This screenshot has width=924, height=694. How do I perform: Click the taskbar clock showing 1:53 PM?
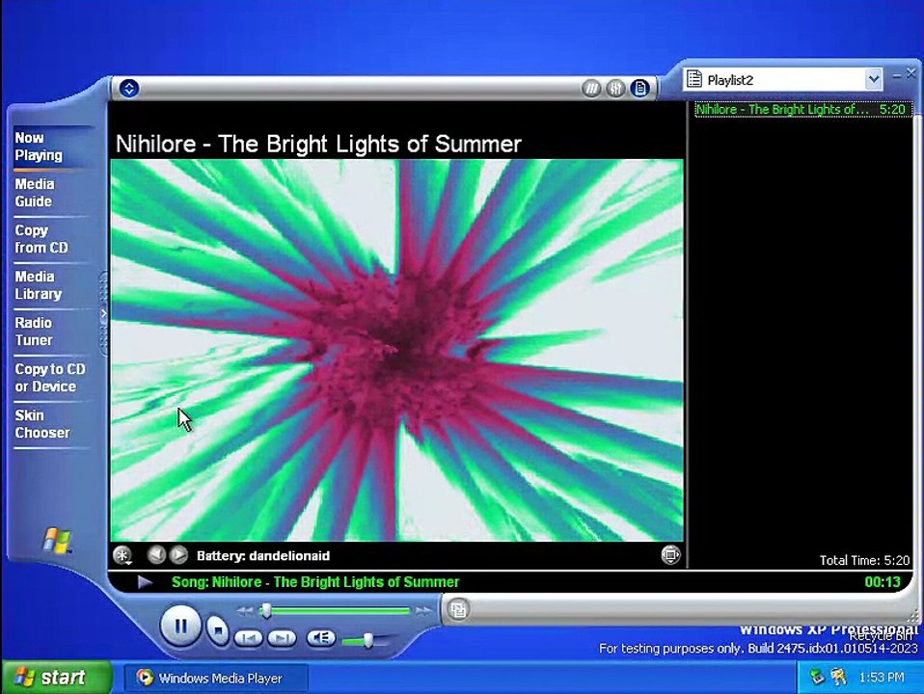[x=881, y=678]
